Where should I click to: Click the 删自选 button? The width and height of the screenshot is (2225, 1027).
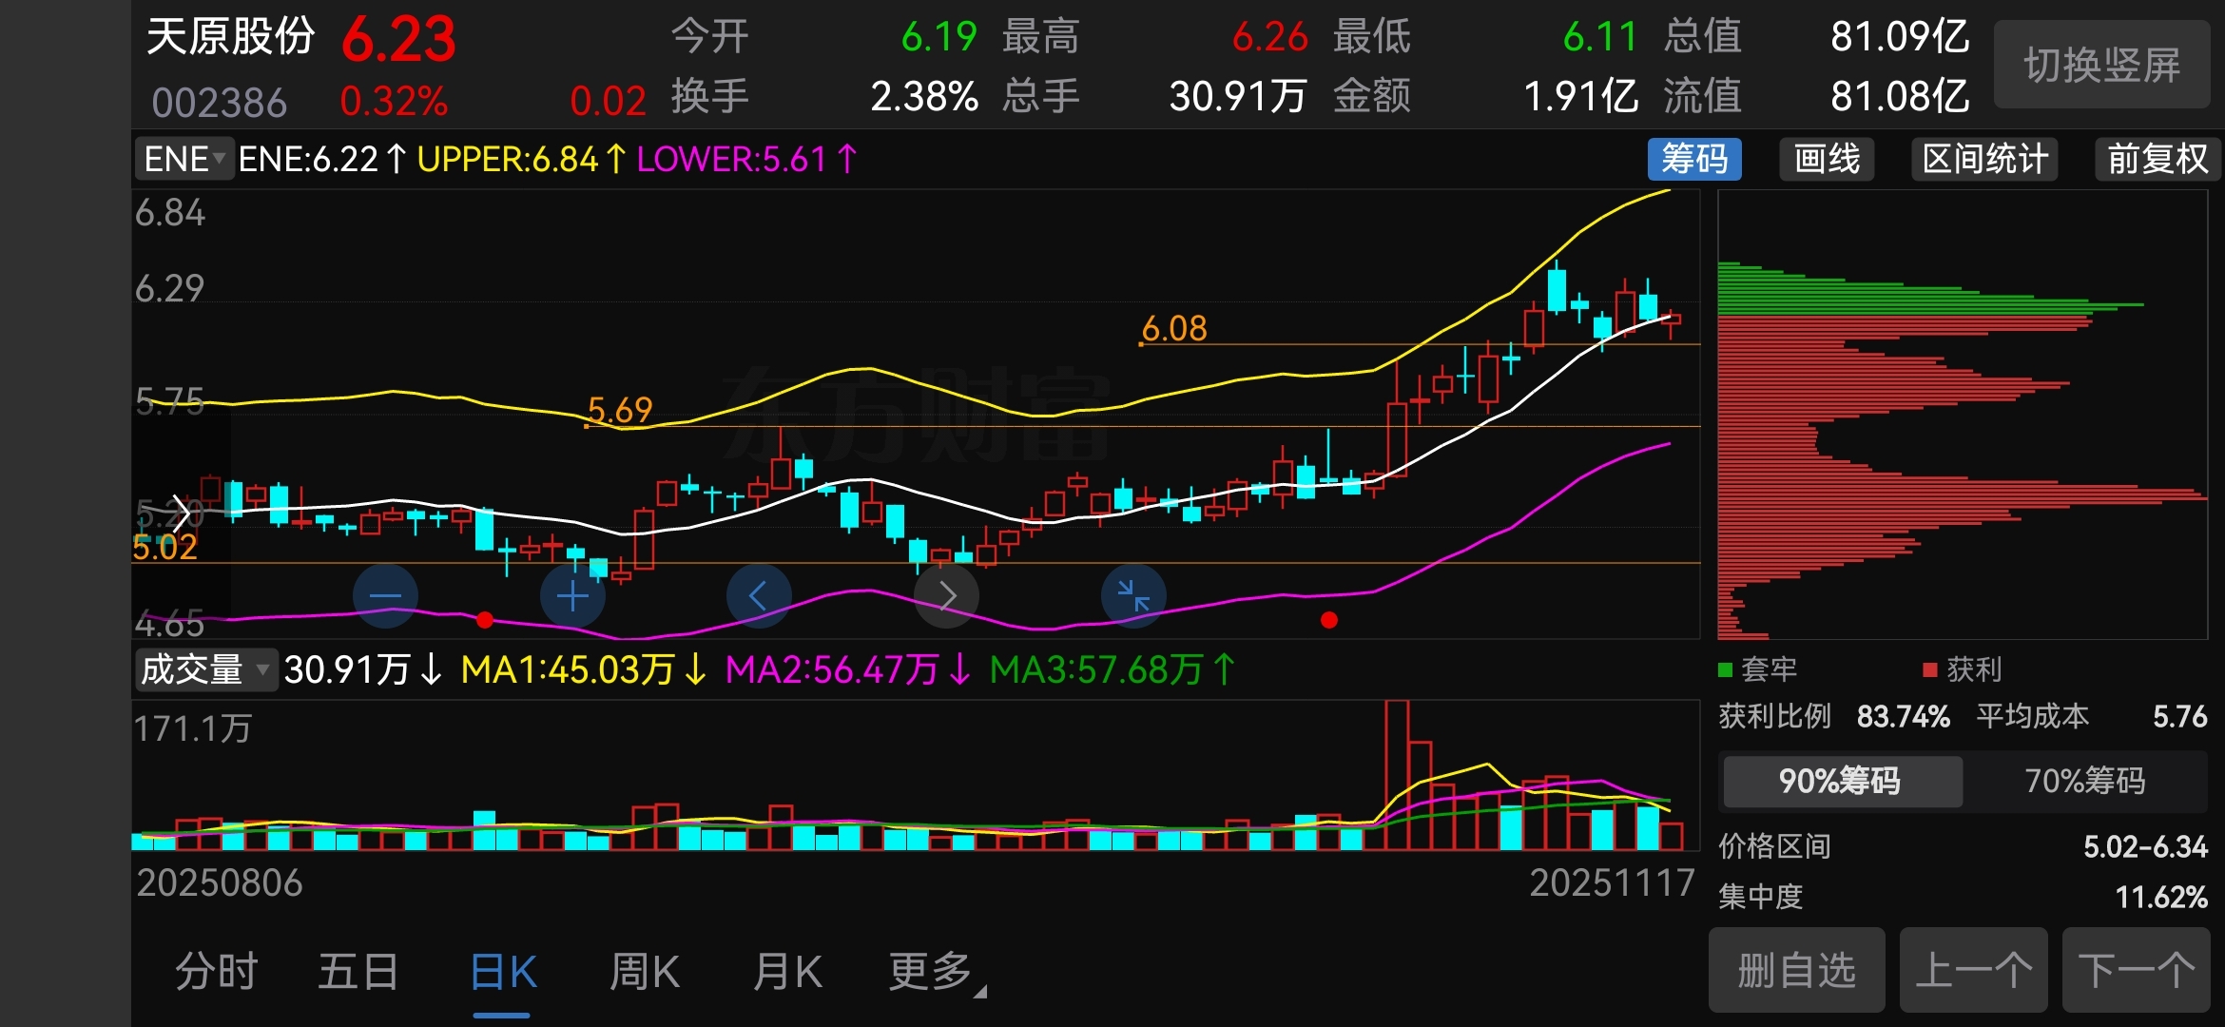tap(1796, 970)
